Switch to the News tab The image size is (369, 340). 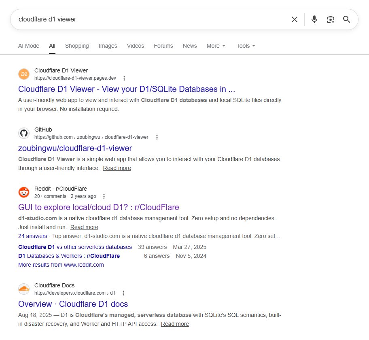click(x=190, y=46)
